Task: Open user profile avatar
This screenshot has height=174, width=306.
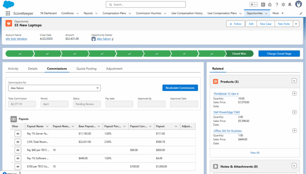Action: pos(298,4)
